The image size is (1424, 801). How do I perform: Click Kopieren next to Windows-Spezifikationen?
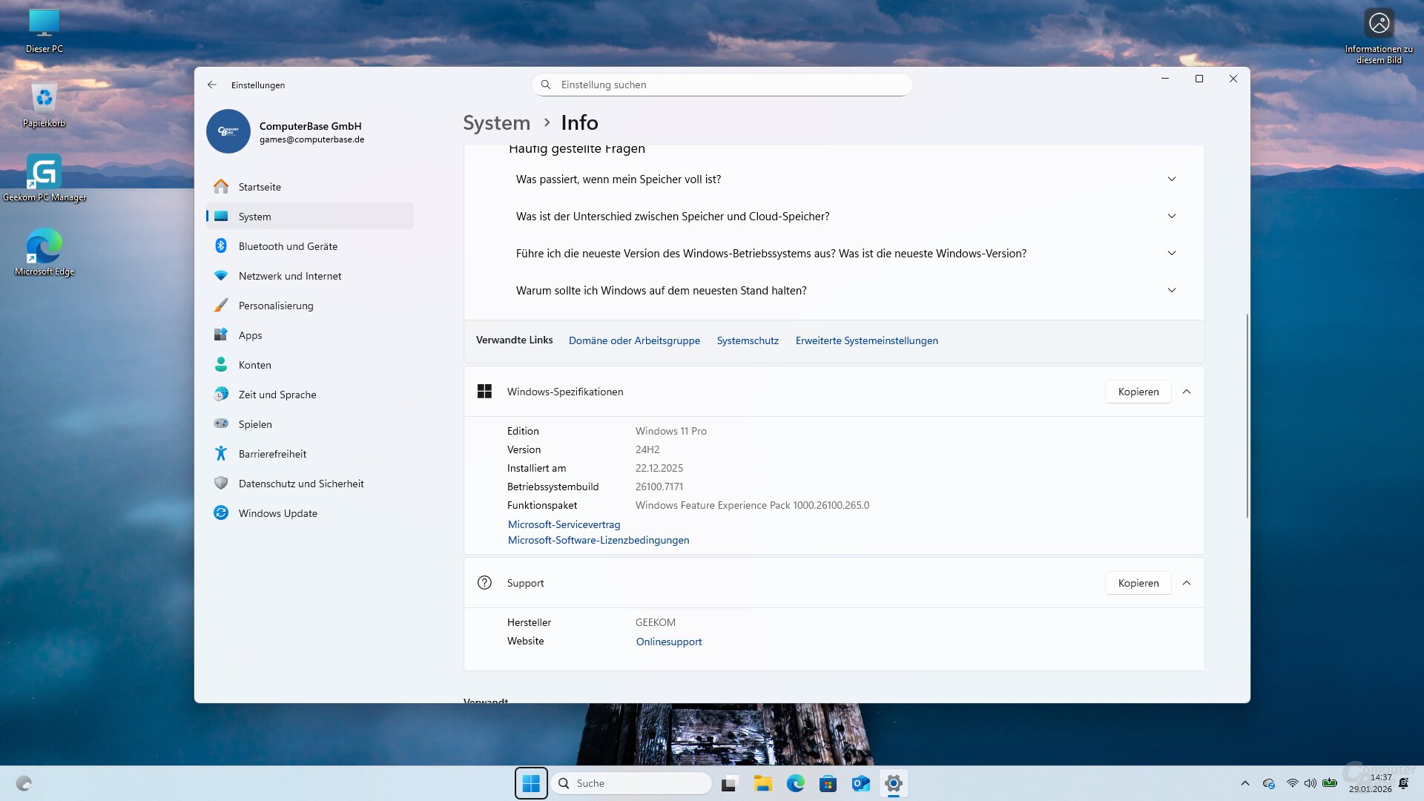coord(1138,392)
